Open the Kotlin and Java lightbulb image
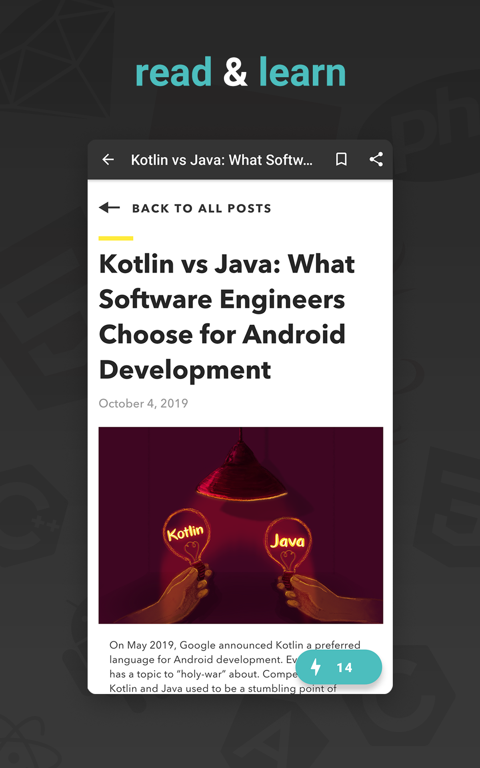 tap(241, 525)
